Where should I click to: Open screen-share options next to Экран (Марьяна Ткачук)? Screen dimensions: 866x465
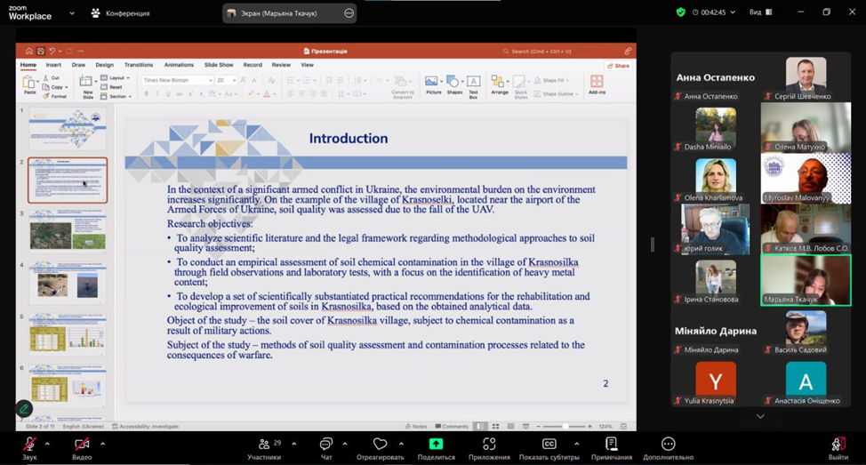pyautogui.click(x=349, y=13)
